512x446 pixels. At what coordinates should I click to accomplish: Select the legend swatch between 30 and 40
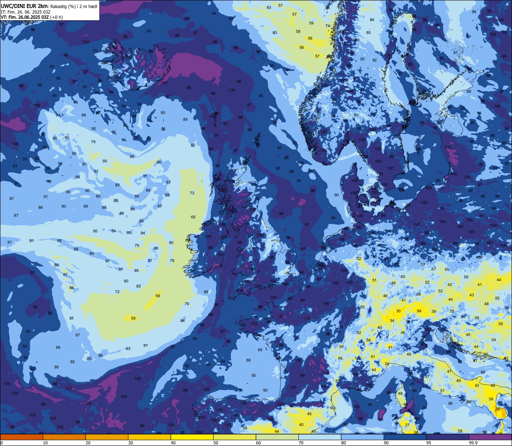149,437
